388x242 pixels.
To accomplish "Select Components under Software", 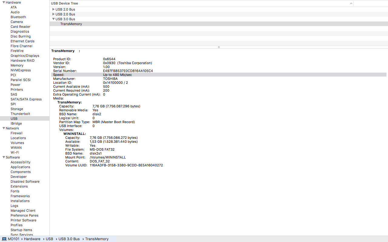I will [21, 172].
